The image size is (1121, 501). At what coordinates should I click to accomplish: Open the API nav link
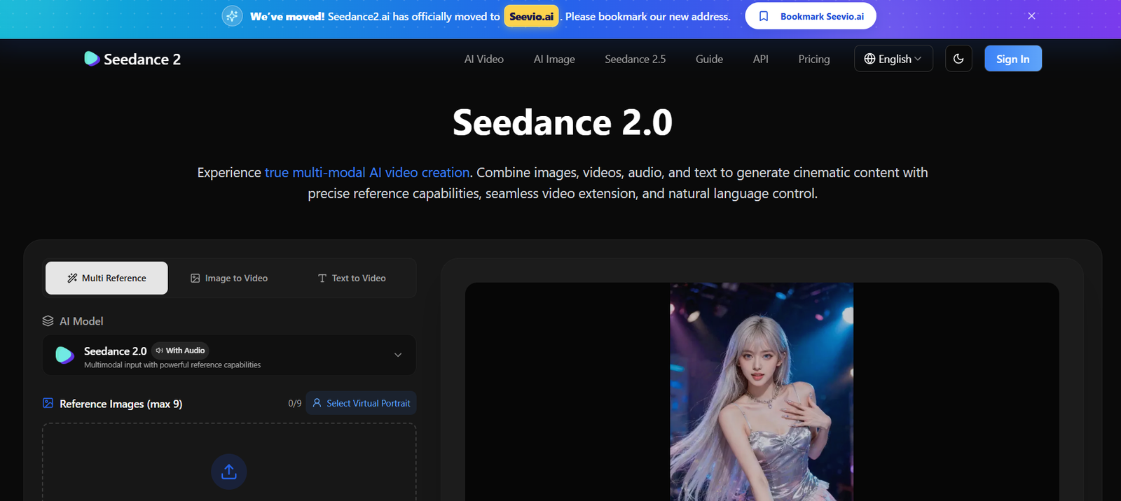click(761, 59)
